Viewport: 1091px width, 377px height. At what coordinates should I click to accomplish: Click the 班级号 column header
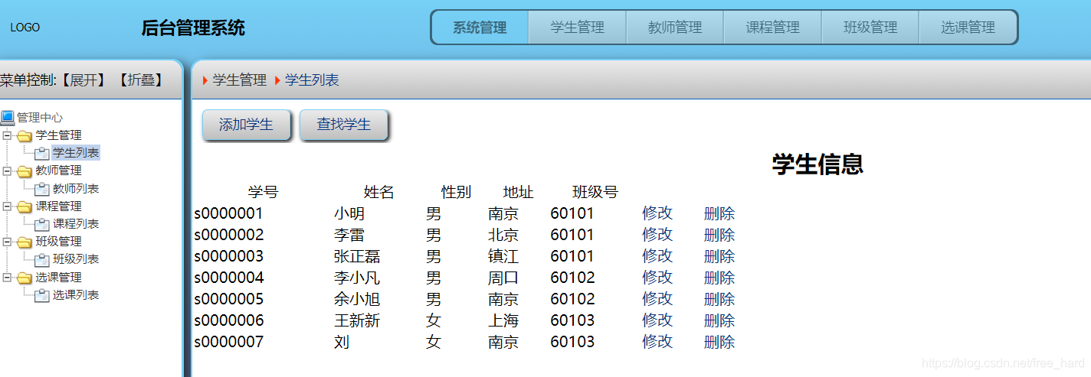point(595,192)
